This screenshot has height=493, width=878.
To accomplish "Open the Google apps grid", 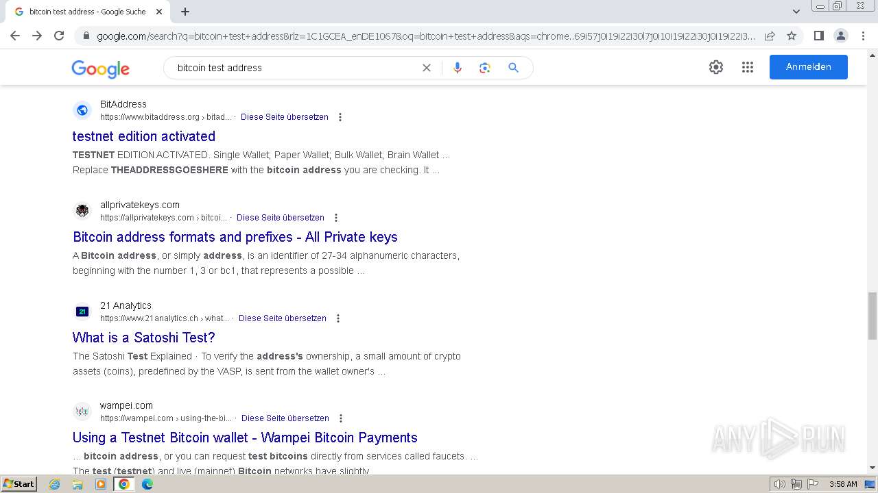I will pyautogui.click(x=748, y=67).
